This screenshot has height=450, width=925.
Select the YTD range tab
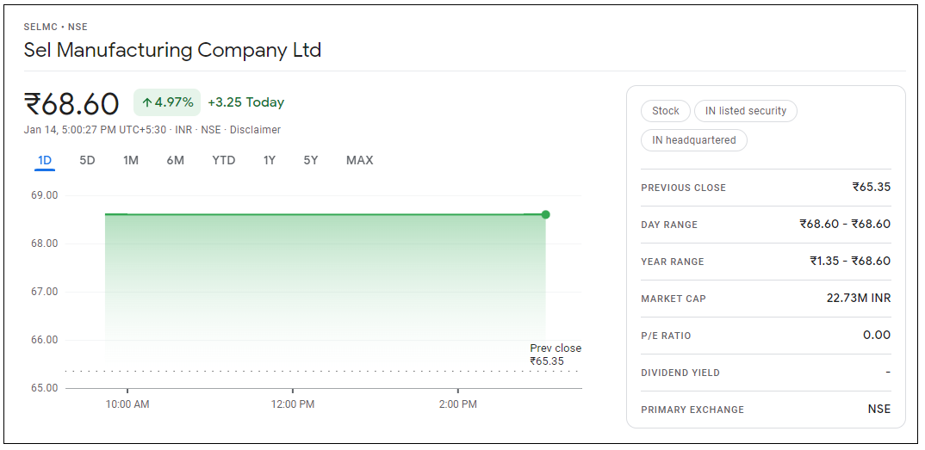pos(224,160)
